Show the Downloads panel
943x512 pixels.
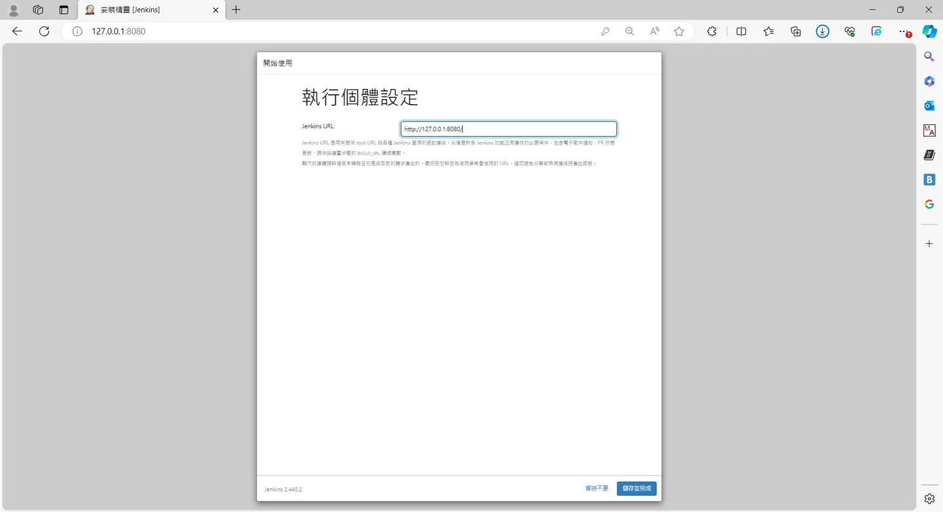point(823,31)
